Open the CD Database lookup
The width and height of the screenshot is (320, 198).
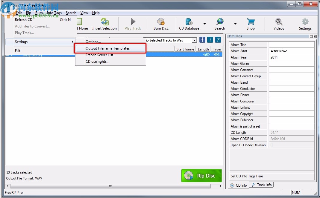pos(189,24)
